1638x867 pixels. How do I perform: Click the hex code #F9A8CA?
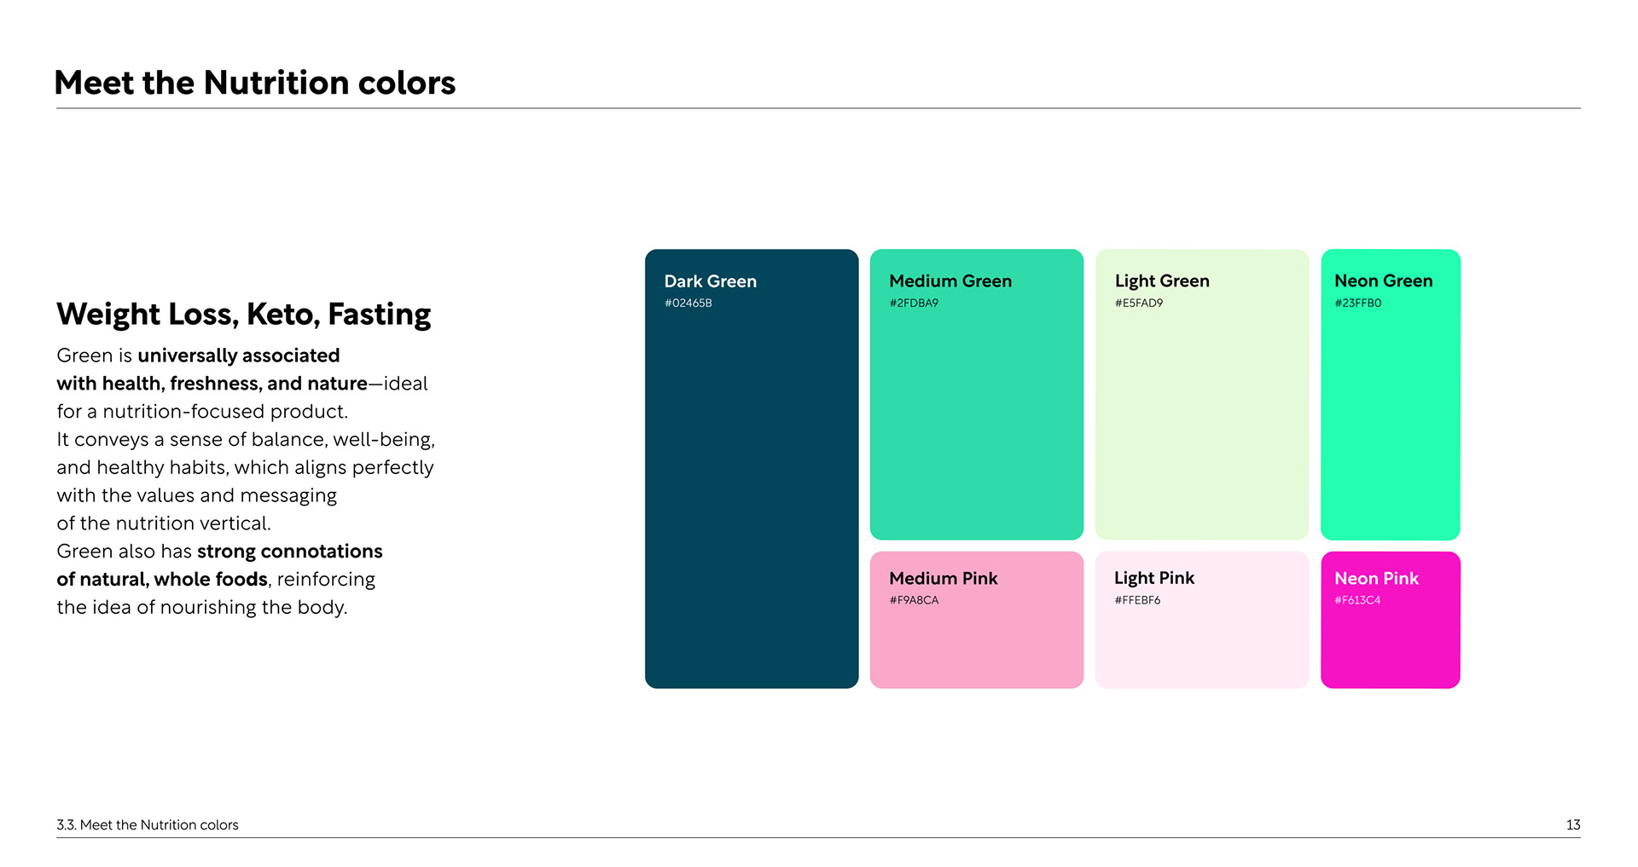[x=914, y=600]
